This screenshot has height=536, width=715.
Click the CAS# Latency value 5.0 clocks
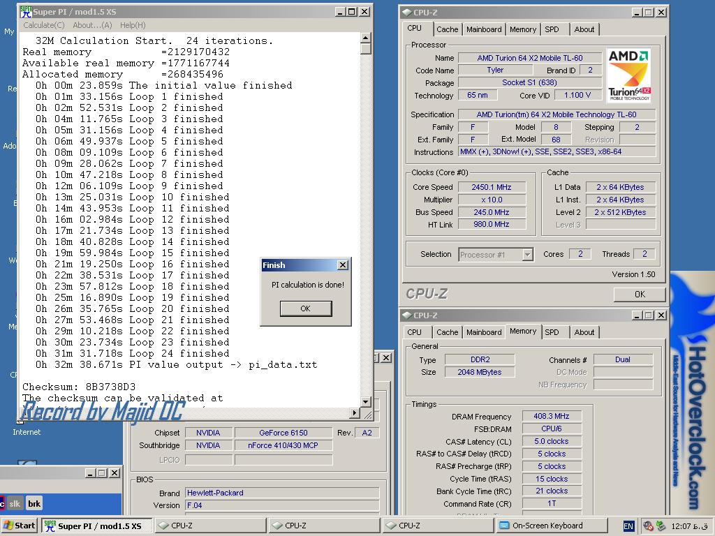(x=552, y=441)
